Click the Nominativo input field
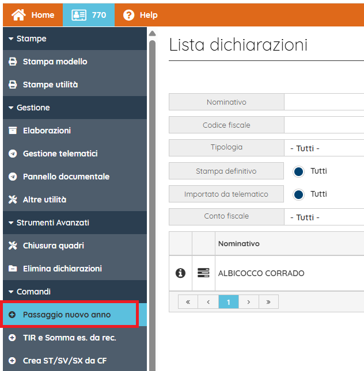Image resolution: width=364 pixels, height=371 pixels. point(324,102)
